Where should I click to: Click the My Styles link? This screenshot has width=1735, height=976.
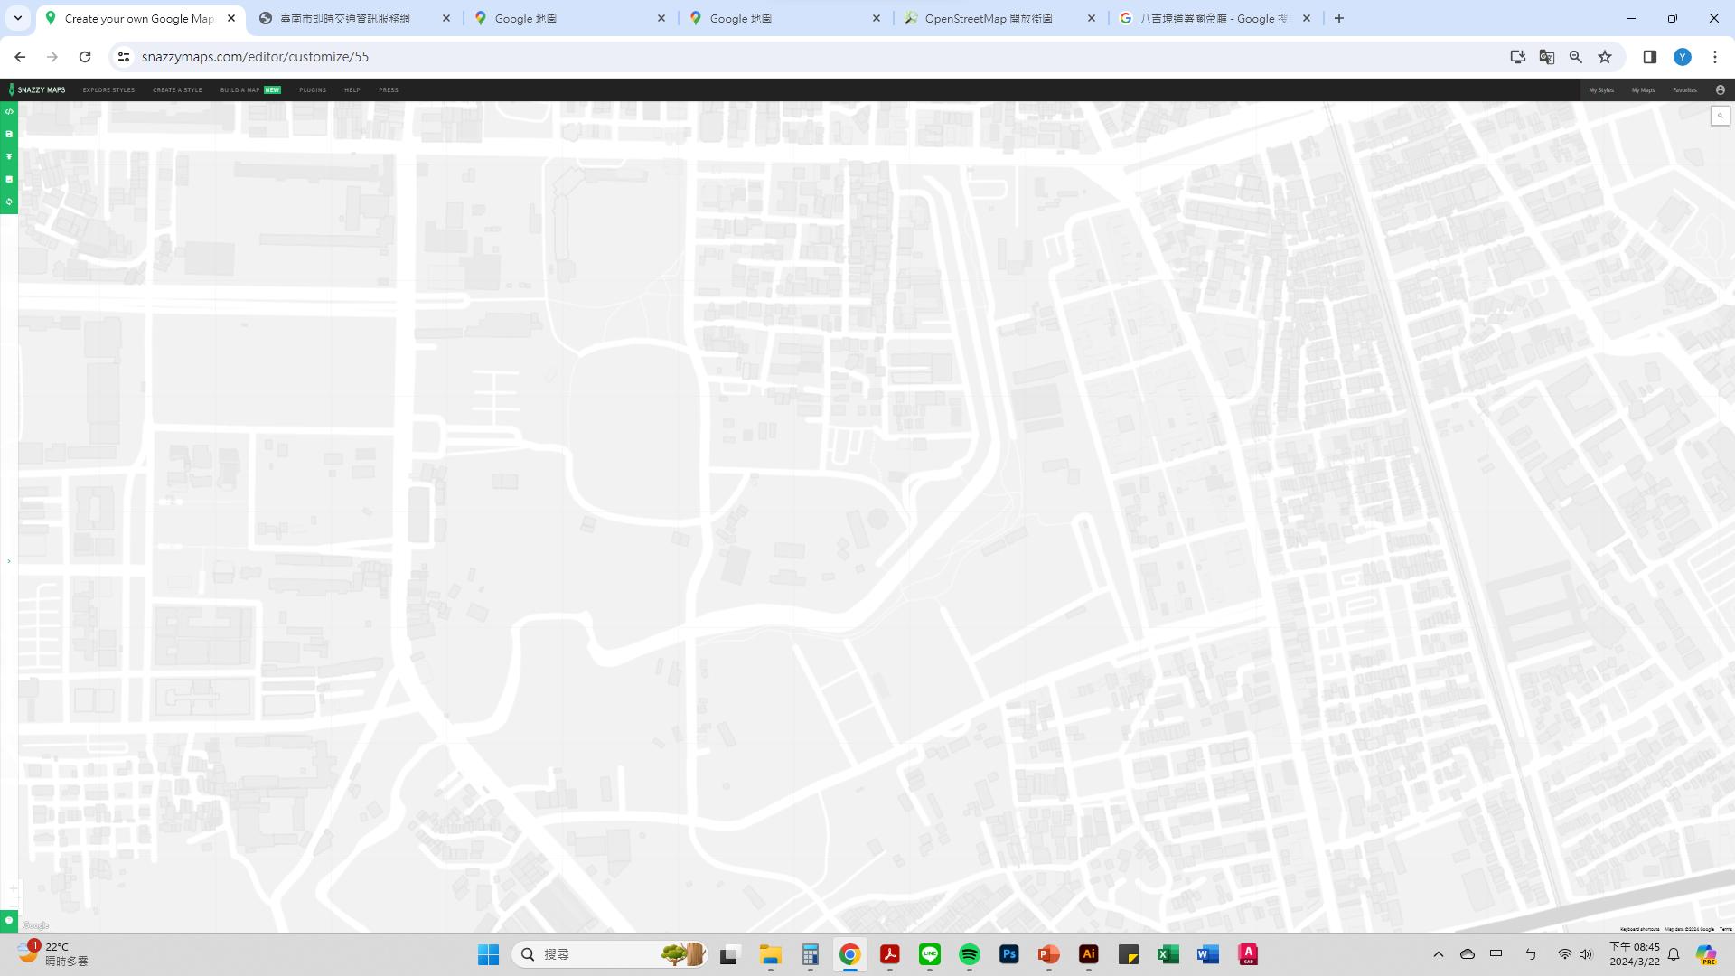1600,89
